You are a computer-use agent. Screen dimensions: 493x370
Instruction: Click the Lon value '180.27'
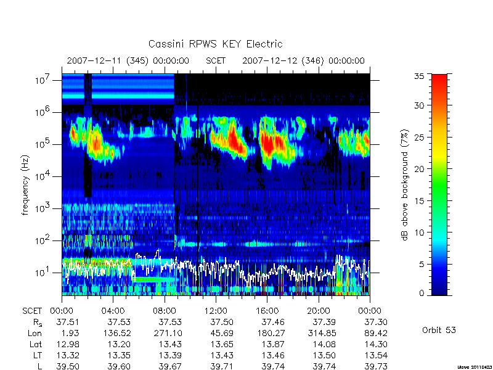point(271,333)
